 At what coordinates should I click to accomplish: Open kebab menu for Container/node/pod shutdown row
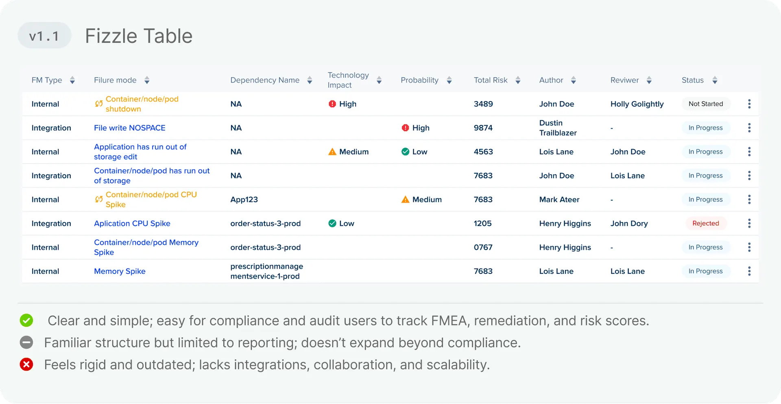pos(749,104)
